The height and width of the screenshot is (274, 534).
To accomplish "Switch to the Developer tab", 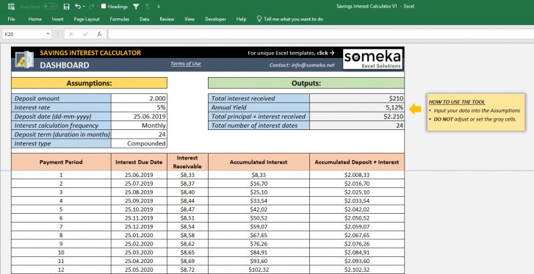I will (215, 19).
